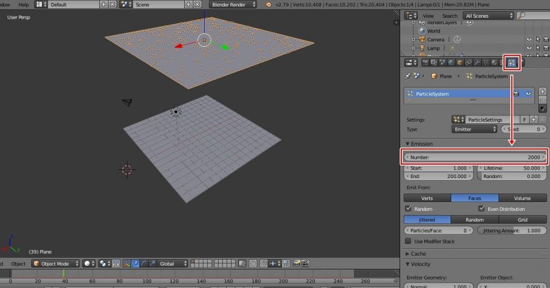Toggle ParticleSystem viewport visibility eye
The image size is (550, 288).
[529, 93]
